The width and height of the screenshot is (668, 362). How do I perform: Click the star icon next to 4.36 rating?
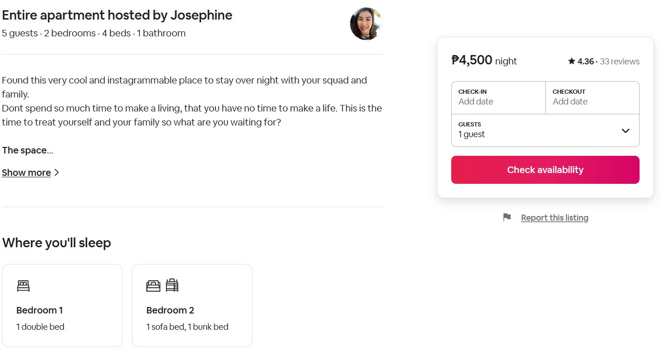pyautogui.click(x=572, y=61)
